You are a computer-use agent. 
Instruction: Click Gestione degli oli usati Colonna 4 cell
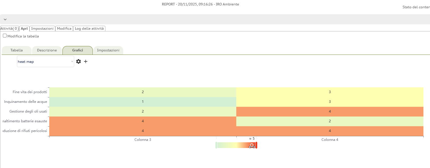[x=330, y=111]
